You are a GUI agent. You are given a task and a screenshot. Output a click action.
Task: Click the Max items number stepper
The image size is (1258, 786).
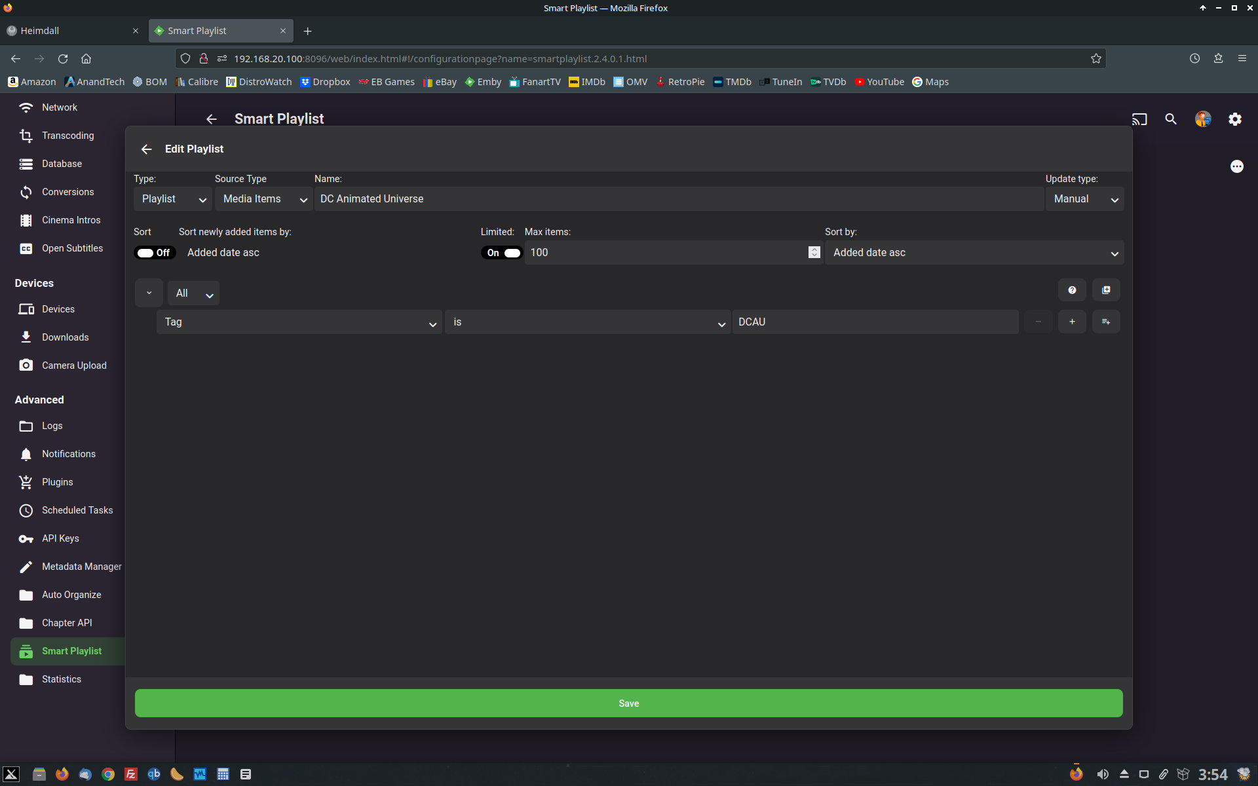tap(814, 252)
